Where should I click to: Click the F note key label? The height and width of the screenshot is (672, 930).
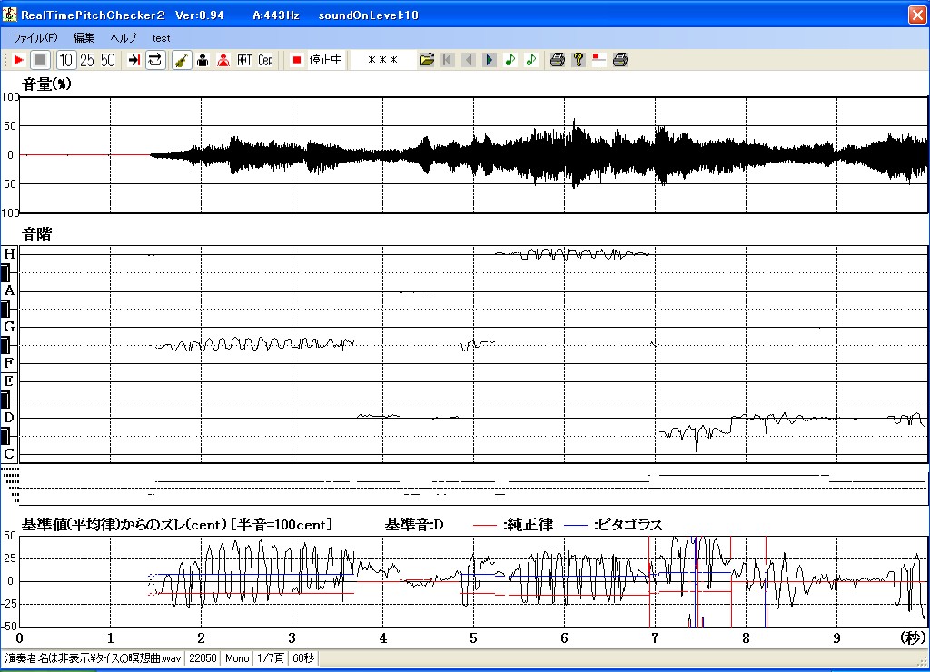[x=9, y=362]
